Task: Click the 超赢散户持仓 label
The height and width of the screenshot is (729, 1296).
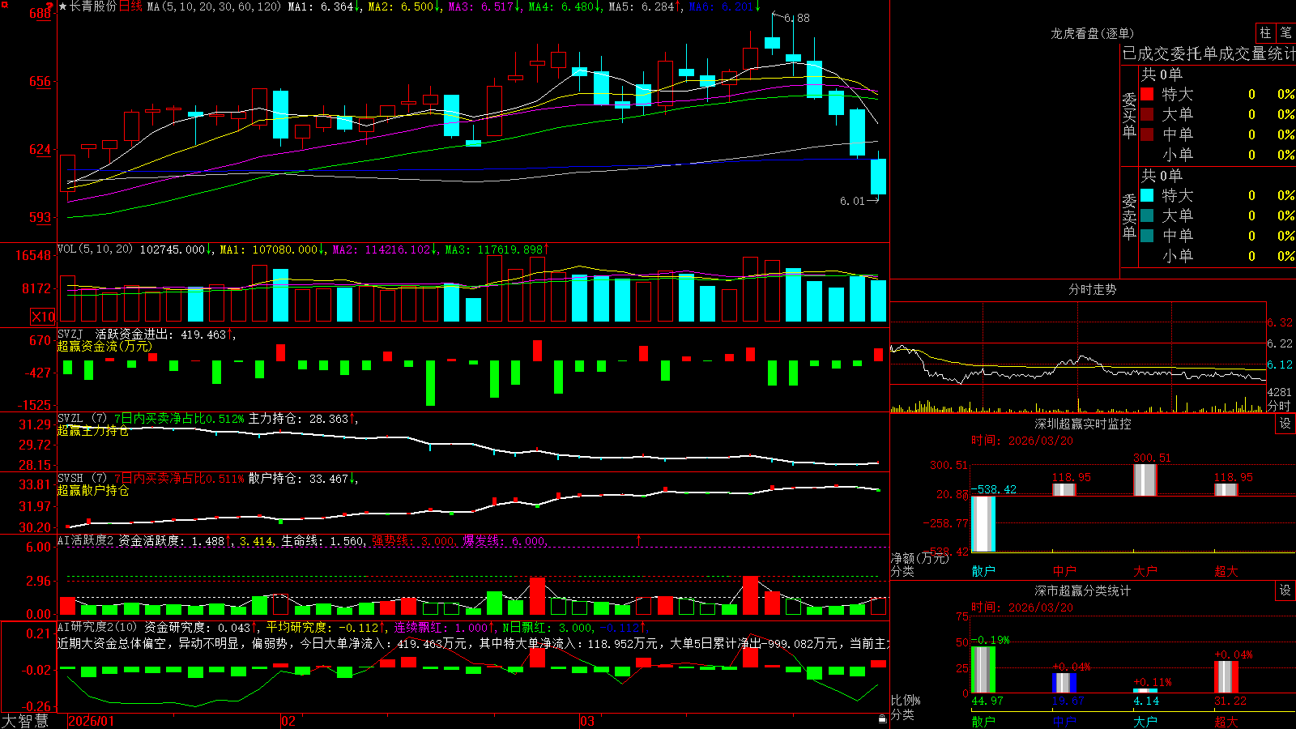Action: coord(93,490)
